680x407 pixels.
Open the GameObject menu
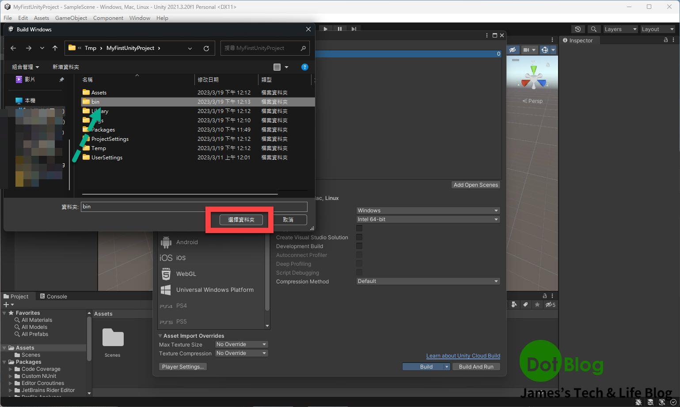coord(71,18)
